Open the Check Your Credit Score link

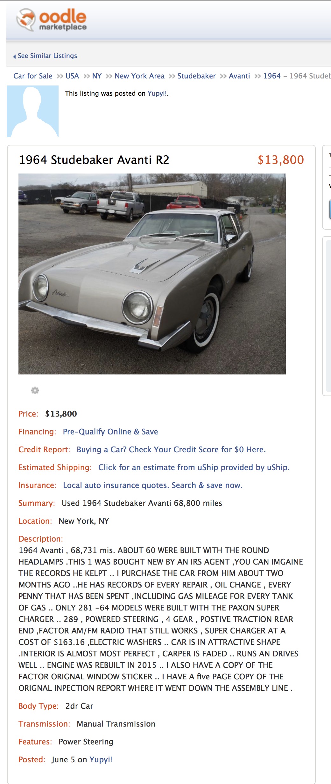[x=171, y=449]
